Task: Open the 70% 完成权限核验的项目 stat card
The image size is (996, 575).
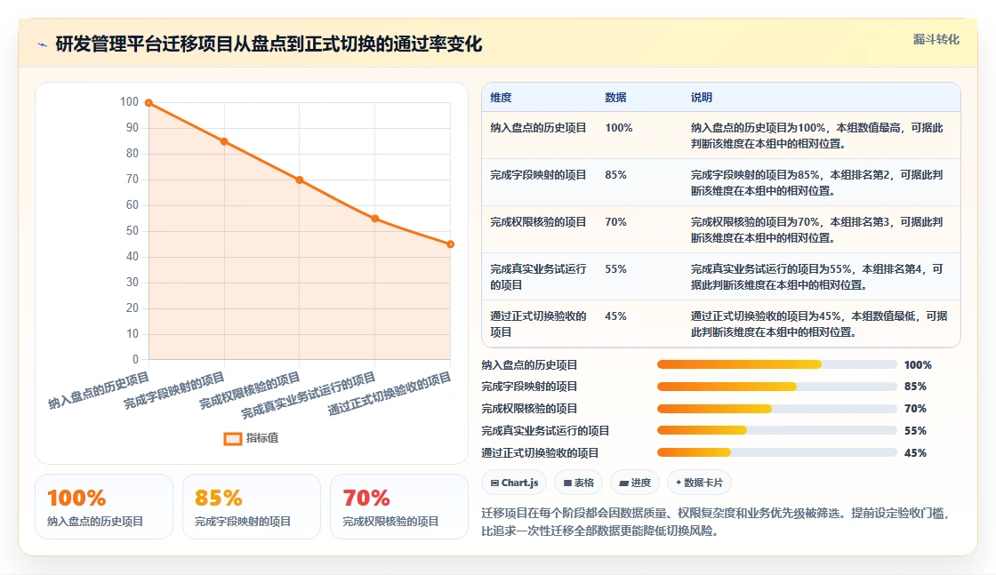Action: click(x=399, y=507)
